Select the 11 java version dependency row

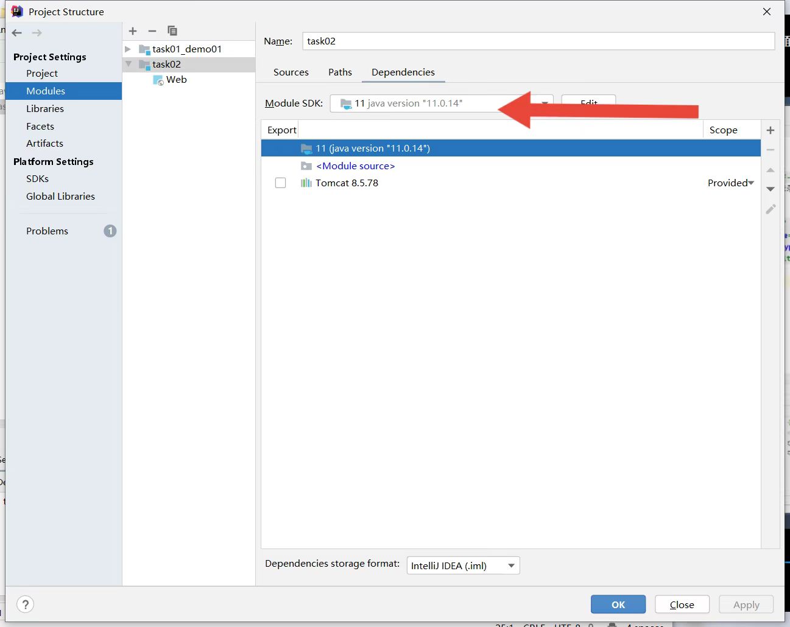point(510,148)
